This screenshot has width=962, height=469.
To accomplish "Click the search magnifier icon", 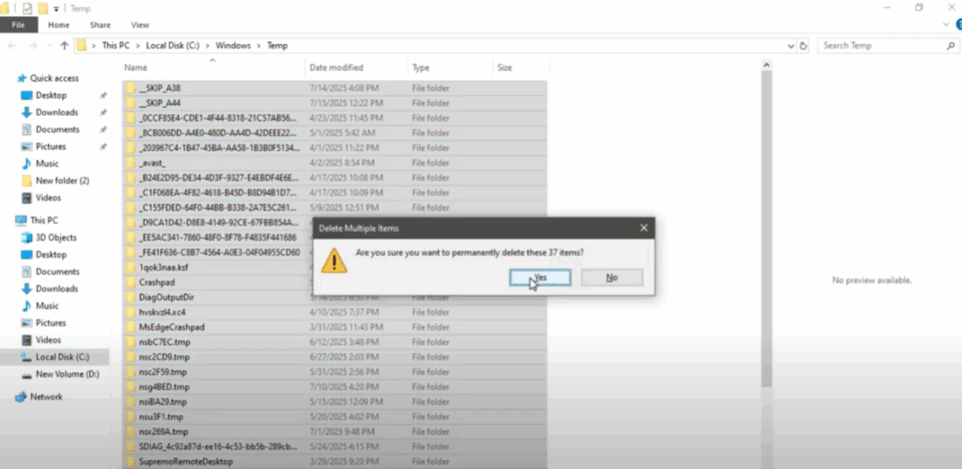I will (951, 45).
